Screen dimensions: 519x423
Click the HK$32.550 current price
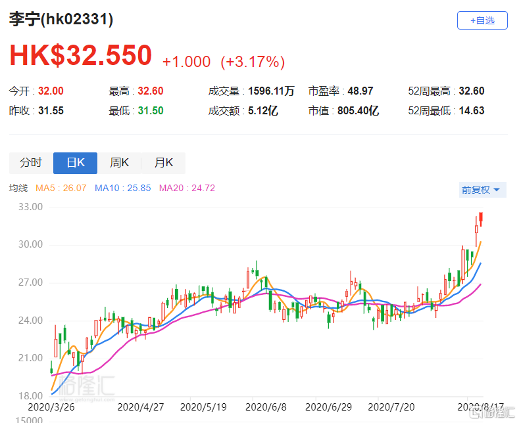tap(80, 56)
